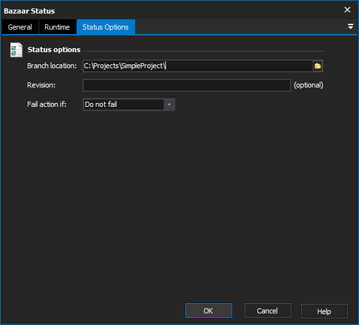This screenshot has width=359, height=325.
Task: Click into the Branch location field
Action: click(x=198, y=66)
